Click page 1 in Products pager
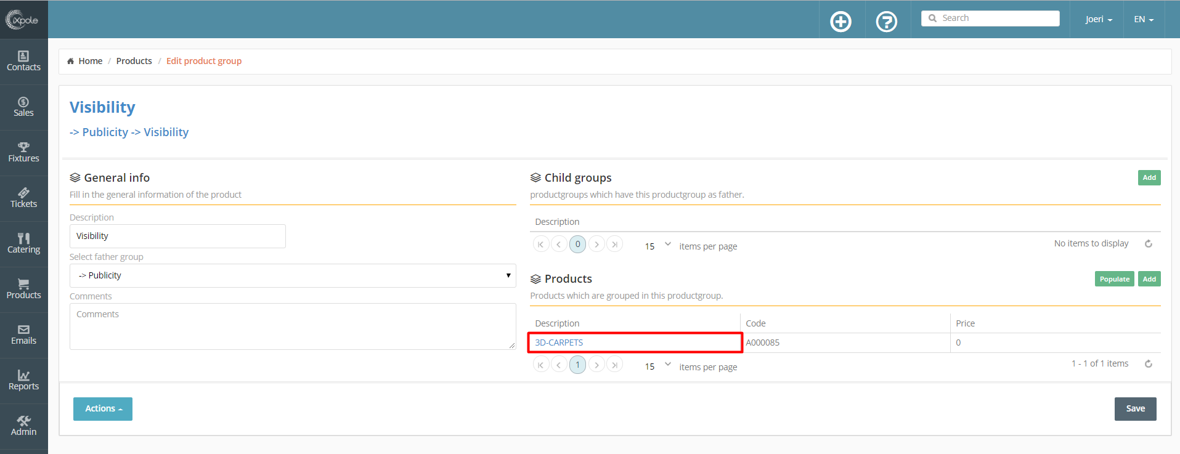 coord(577,365)
